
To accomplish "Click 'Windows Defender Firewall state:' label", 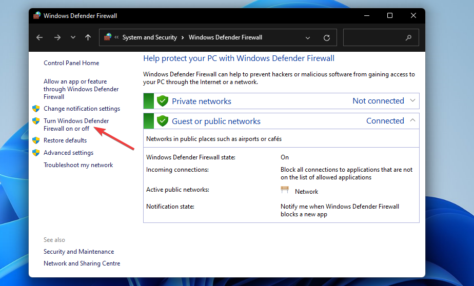I will (x=190, y=157).
